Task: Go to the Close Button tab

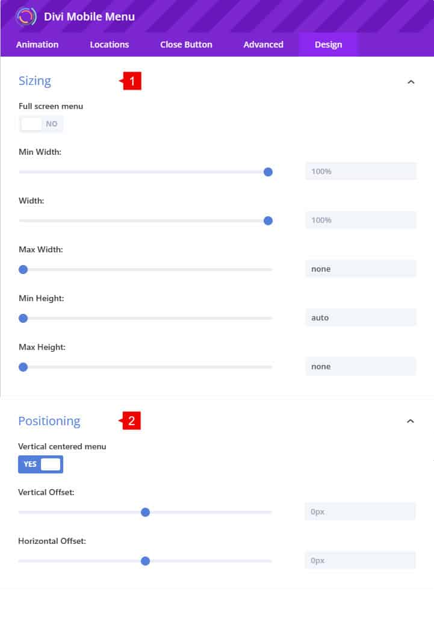Action: [186, 45]
